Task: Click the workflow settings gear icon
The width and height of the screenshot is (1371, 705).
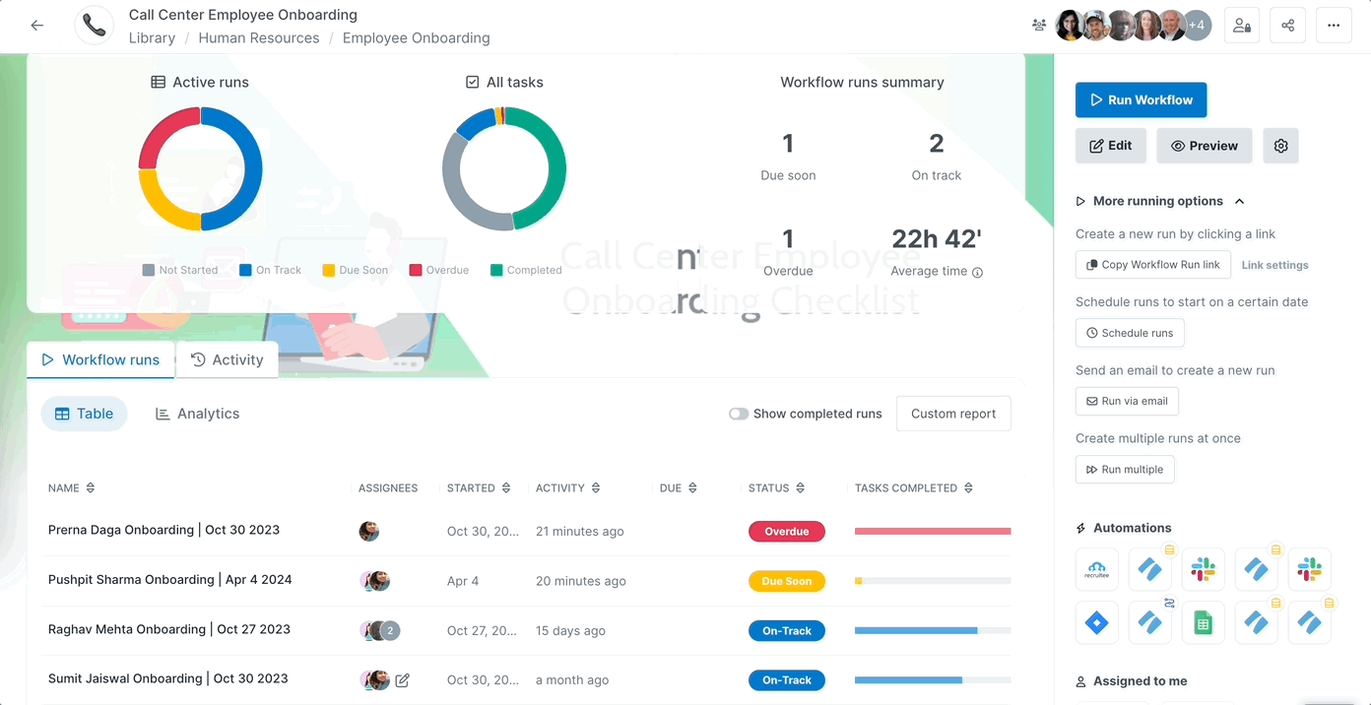Action: 1280,146
